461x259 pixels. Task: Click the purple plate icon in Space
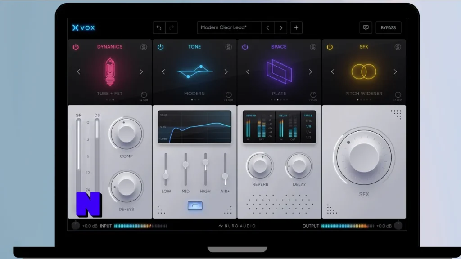(279, 71)
